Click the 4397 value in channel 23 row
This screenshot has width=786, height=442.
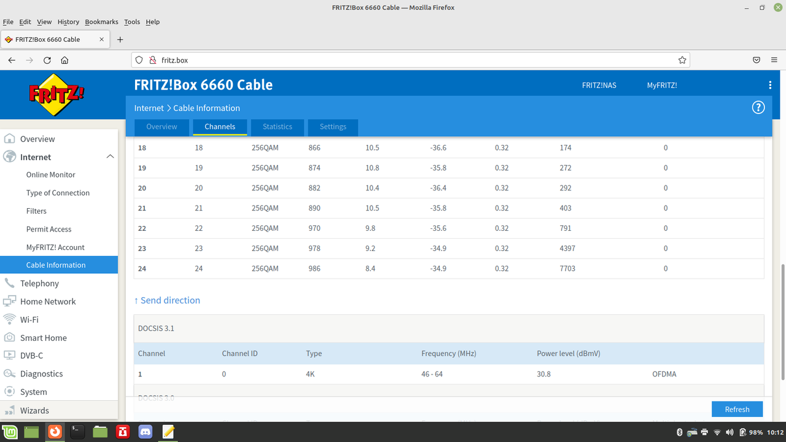click(x=567, y=249)
